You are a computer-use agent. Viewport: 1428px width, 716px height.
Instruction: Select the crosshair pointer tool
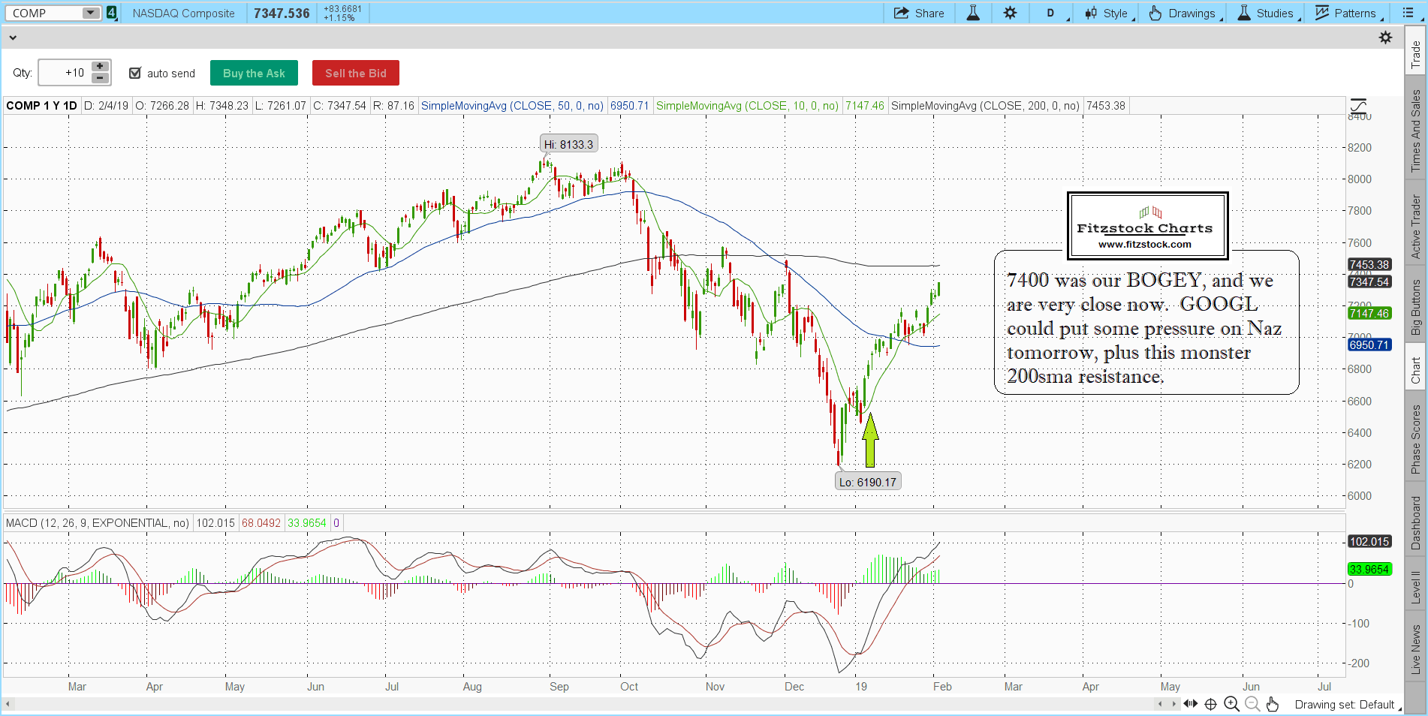coord(1210,704)
